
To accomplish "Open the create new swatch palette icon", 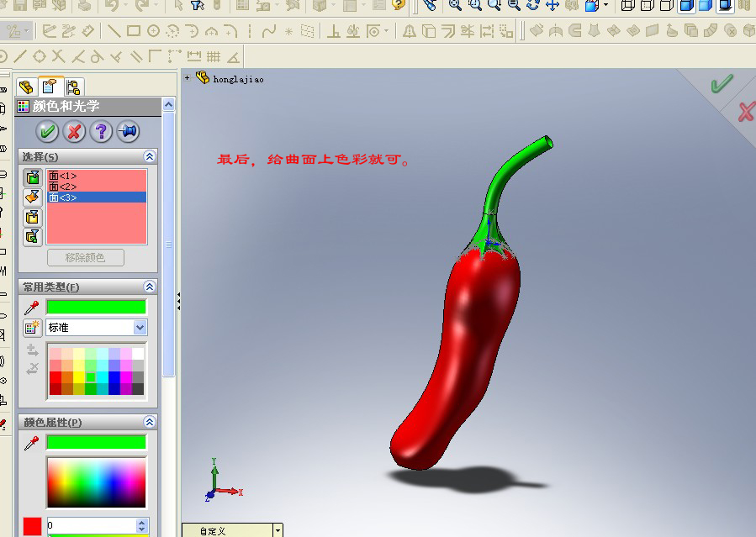I will tap(32, 328).
